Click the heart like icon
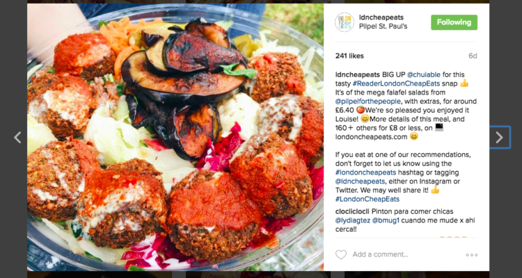The image size is (522, 278). point(341,255)
